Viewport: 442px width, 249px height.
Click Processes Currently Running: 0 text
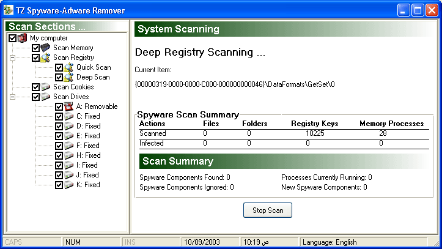326,177
